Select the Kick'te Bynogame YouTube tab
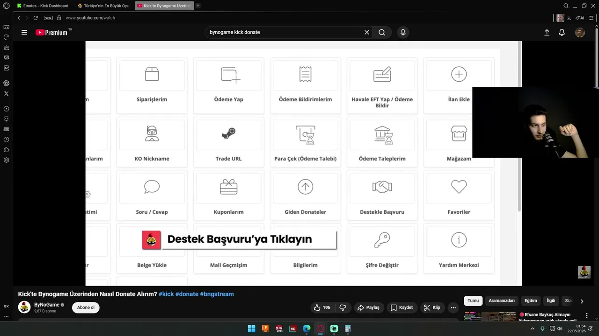The height and width of the screenshot is (336, 599). (x=164, y=6)
